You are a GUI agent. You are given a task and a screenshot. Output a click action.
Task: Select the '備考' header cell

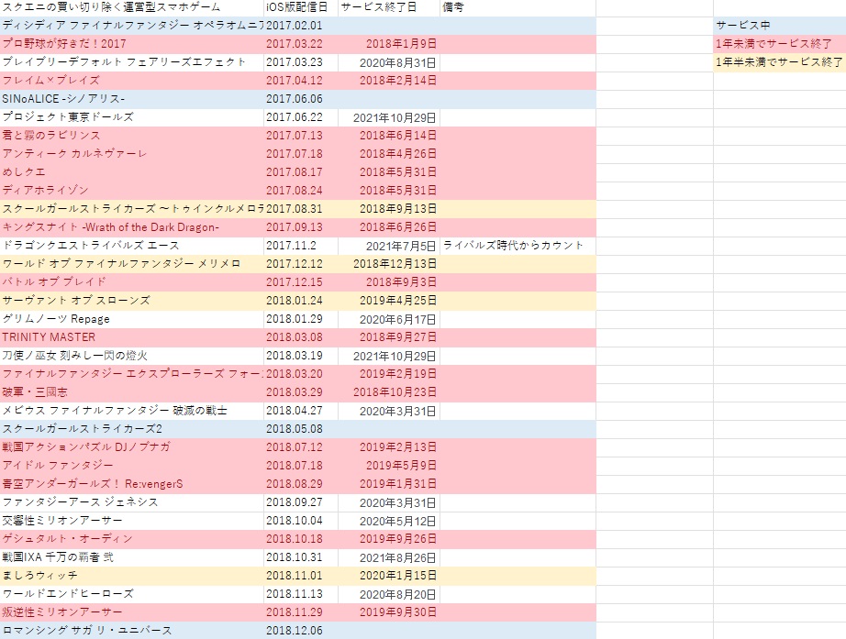[518, 7]
